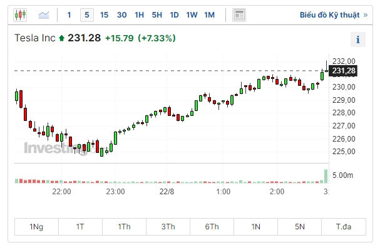Show the T.đa maximum range
This screenshot has width=380, height=245.
pyautogui.click(x=344, y=227)
